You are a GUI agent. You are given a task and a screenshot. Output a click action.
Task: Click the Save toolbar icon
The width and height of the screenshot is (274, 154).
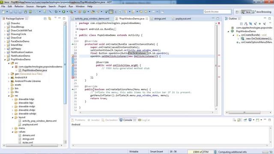[11, 12]
